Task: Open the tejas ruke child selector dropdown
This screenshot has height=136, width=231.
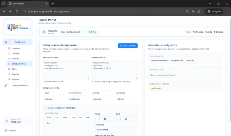Action: [72, 32]
